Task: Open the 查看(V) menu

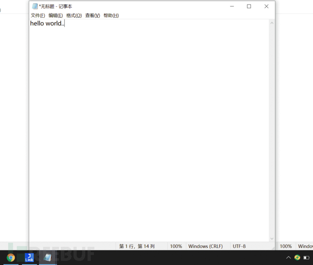Action: pyautogui.click(x=93, y=15)
